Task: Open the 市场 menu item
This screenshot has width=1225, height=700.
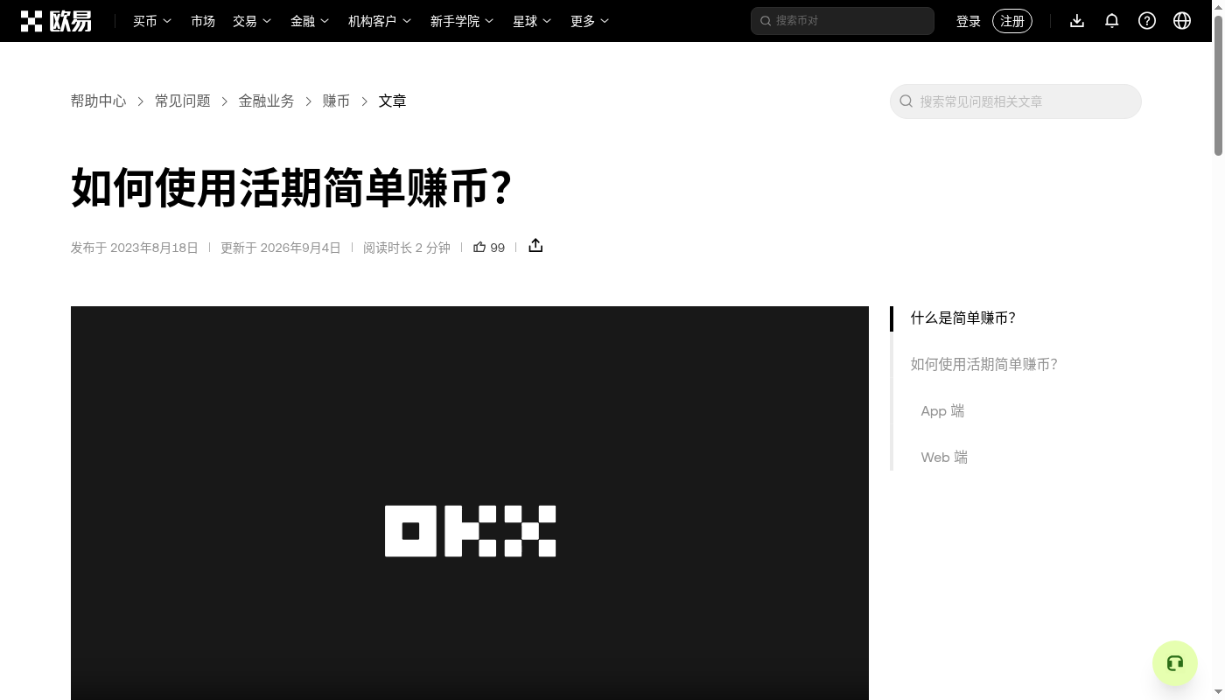Action: click(x=203, y=21)
